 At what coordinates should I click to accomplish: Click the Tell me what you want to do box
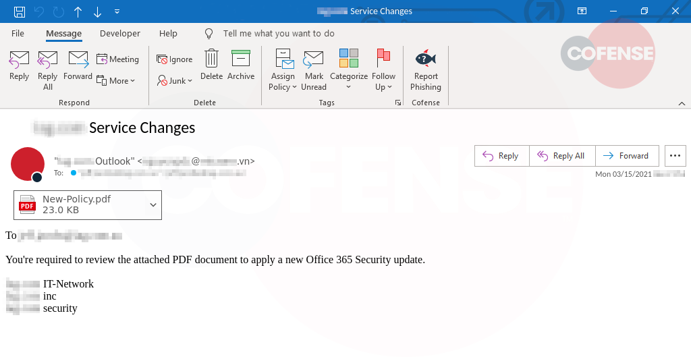pyautogui.click(x=279, y=34)
